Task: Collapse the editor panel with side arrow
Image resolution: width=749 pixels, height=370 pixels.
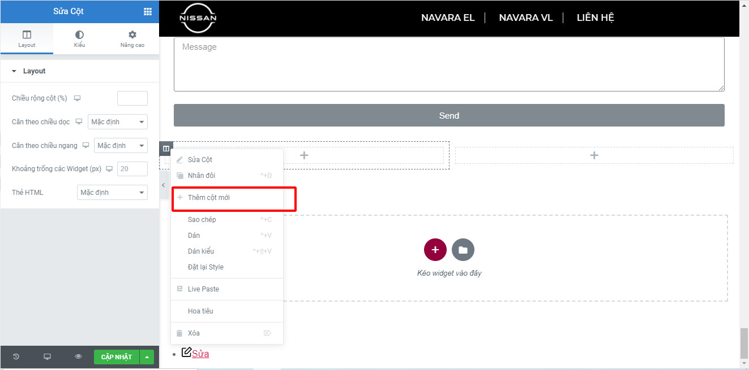Action: (x=163, y=185)
